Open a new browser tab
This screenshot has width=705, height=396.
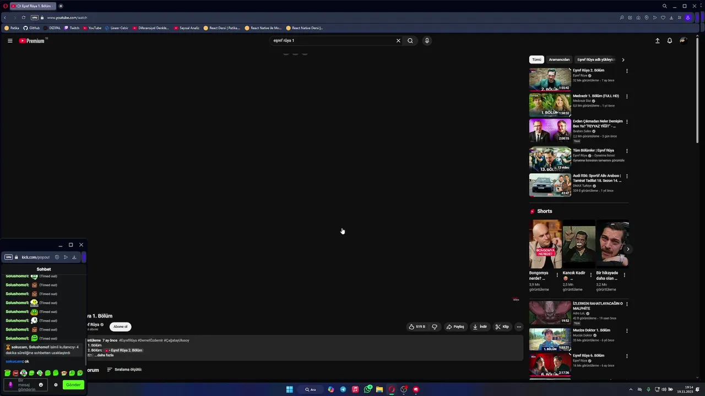tap(61, 6)
